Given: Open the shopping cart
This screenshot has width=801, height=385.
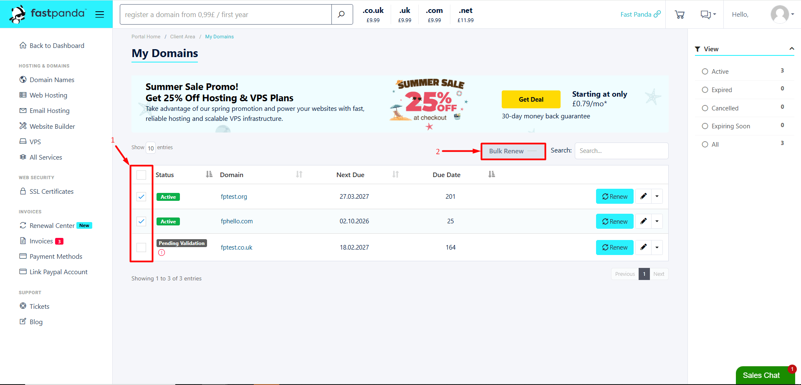Looking at the screenshot, I should 680,15.
